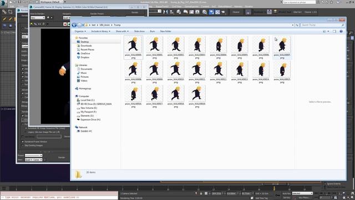Open the Selected key filter dropdown
This screenshot has width=355, height=200.
click(x=302, y=193)
